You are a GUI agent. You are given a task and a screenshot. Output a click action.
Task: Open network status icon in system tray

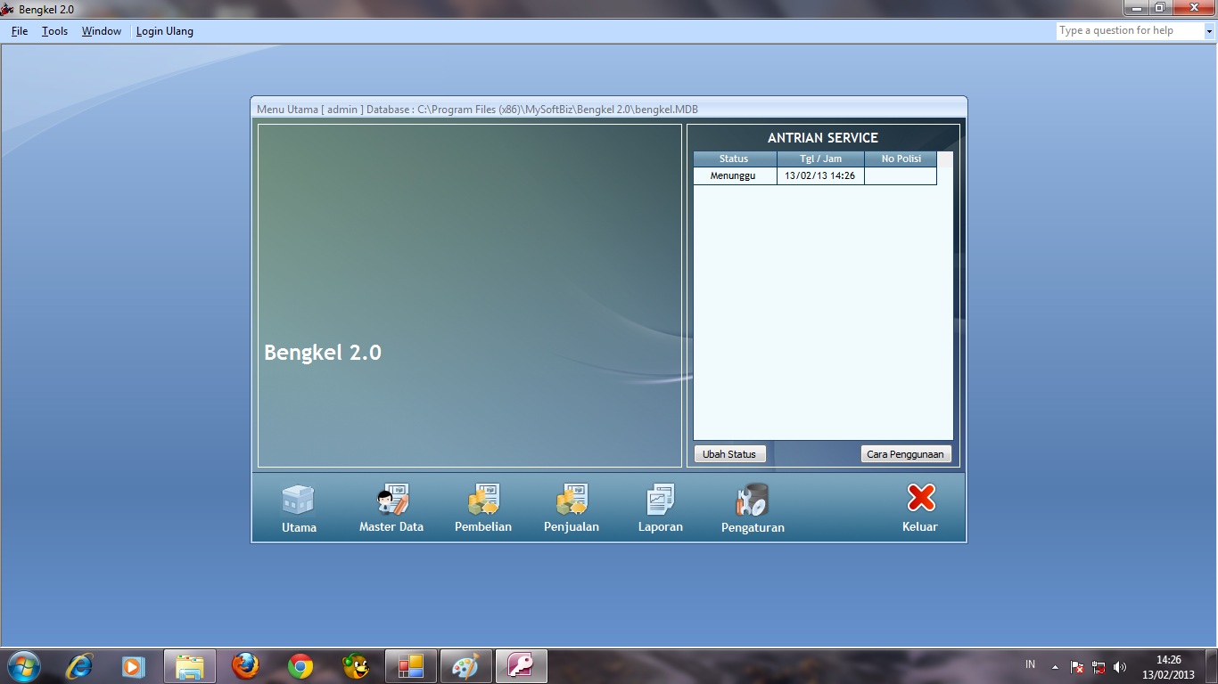coord(1099,666)
